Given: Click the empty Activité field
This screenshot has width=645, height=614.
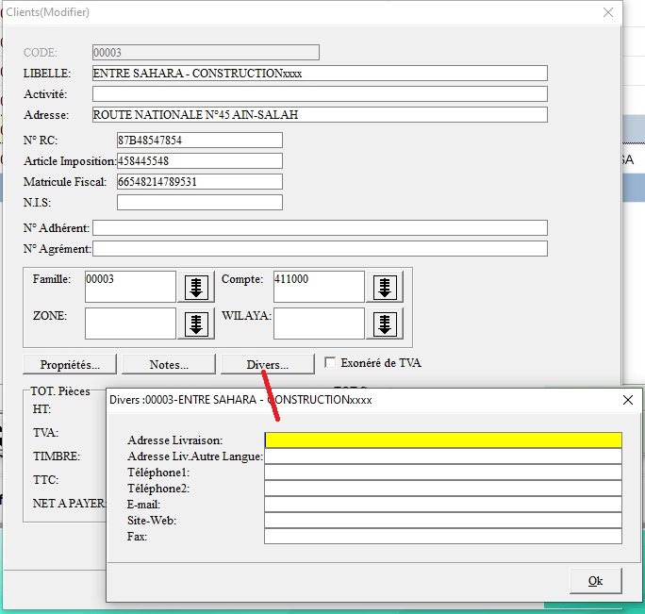Looking at the screenshot, I should pos(320,93).
